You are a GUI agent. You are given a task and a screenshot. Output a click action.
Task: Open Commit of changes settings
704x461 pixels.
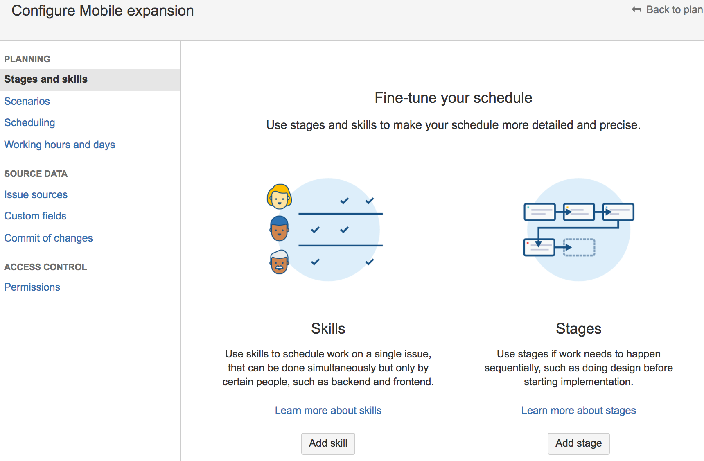click(49, 238)
